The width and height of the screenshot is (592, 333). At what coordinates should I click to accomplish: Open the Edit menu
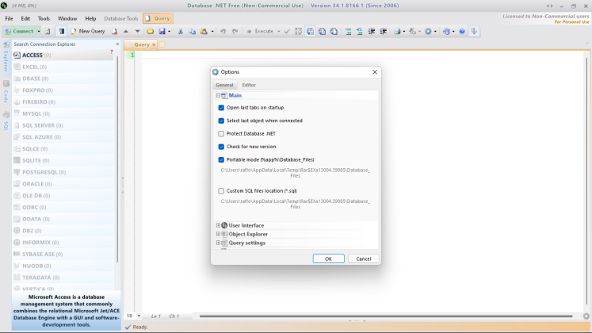(25, 18)
